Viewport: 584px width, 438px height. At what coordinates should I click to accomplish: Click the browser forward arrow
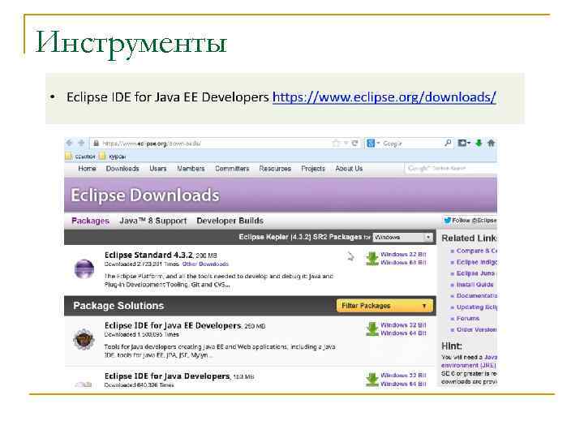click(x=81, y=143)
